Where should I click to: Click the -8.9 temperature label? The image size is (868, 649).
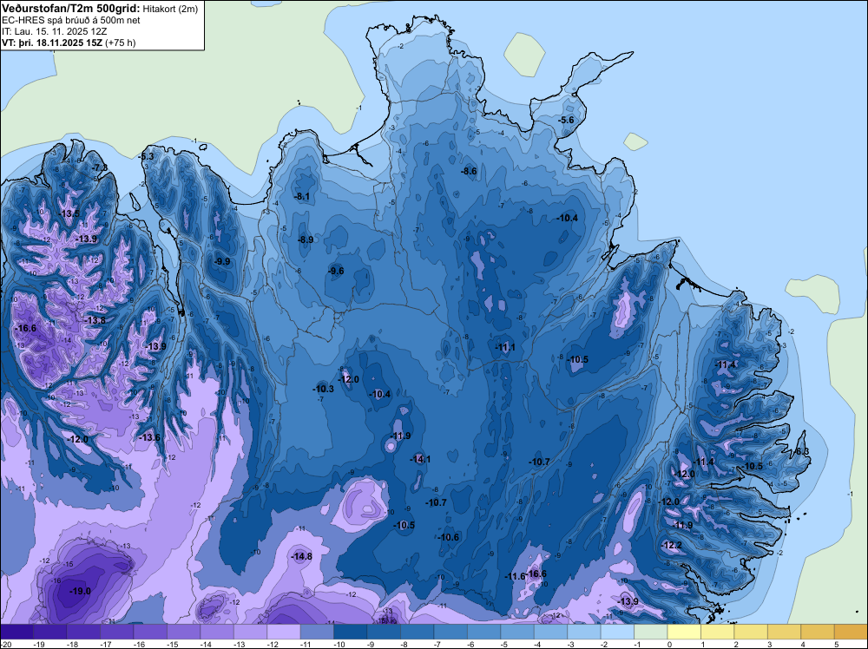pyautogui.click(x=305, y=239)
